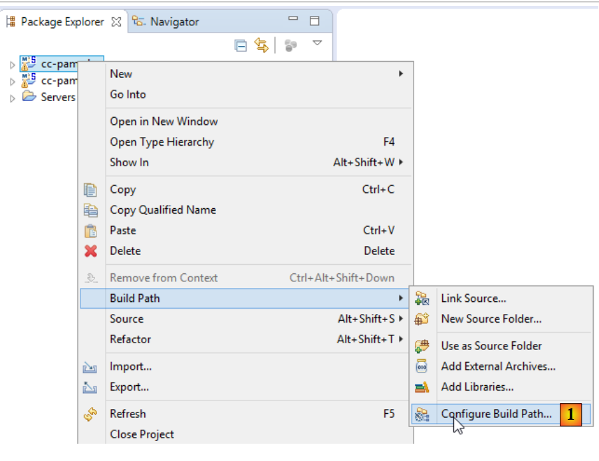Click the Add External Archives jar icon
The height and width of the screenshot is (461, 599).
[x=422, y=367]
